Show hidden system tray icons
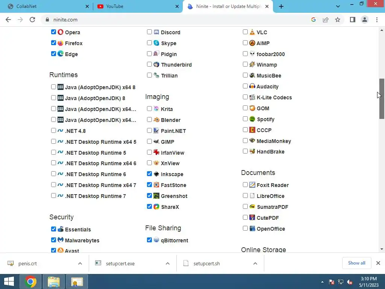This screenshot has width=385, height=289. (x=322, y=282)
